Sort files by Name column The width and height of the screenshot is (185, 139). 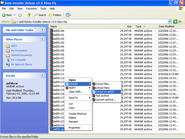[80, 26]
